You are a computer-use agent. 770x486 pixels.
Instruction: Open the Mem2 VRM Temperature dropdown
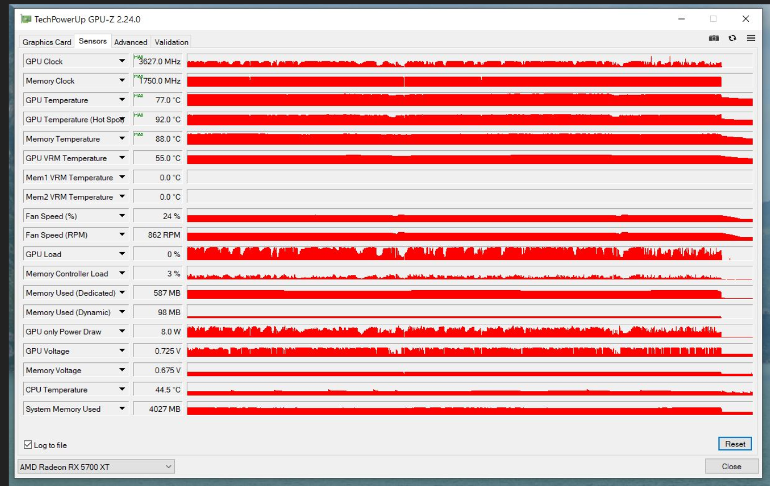pos(122,197)
